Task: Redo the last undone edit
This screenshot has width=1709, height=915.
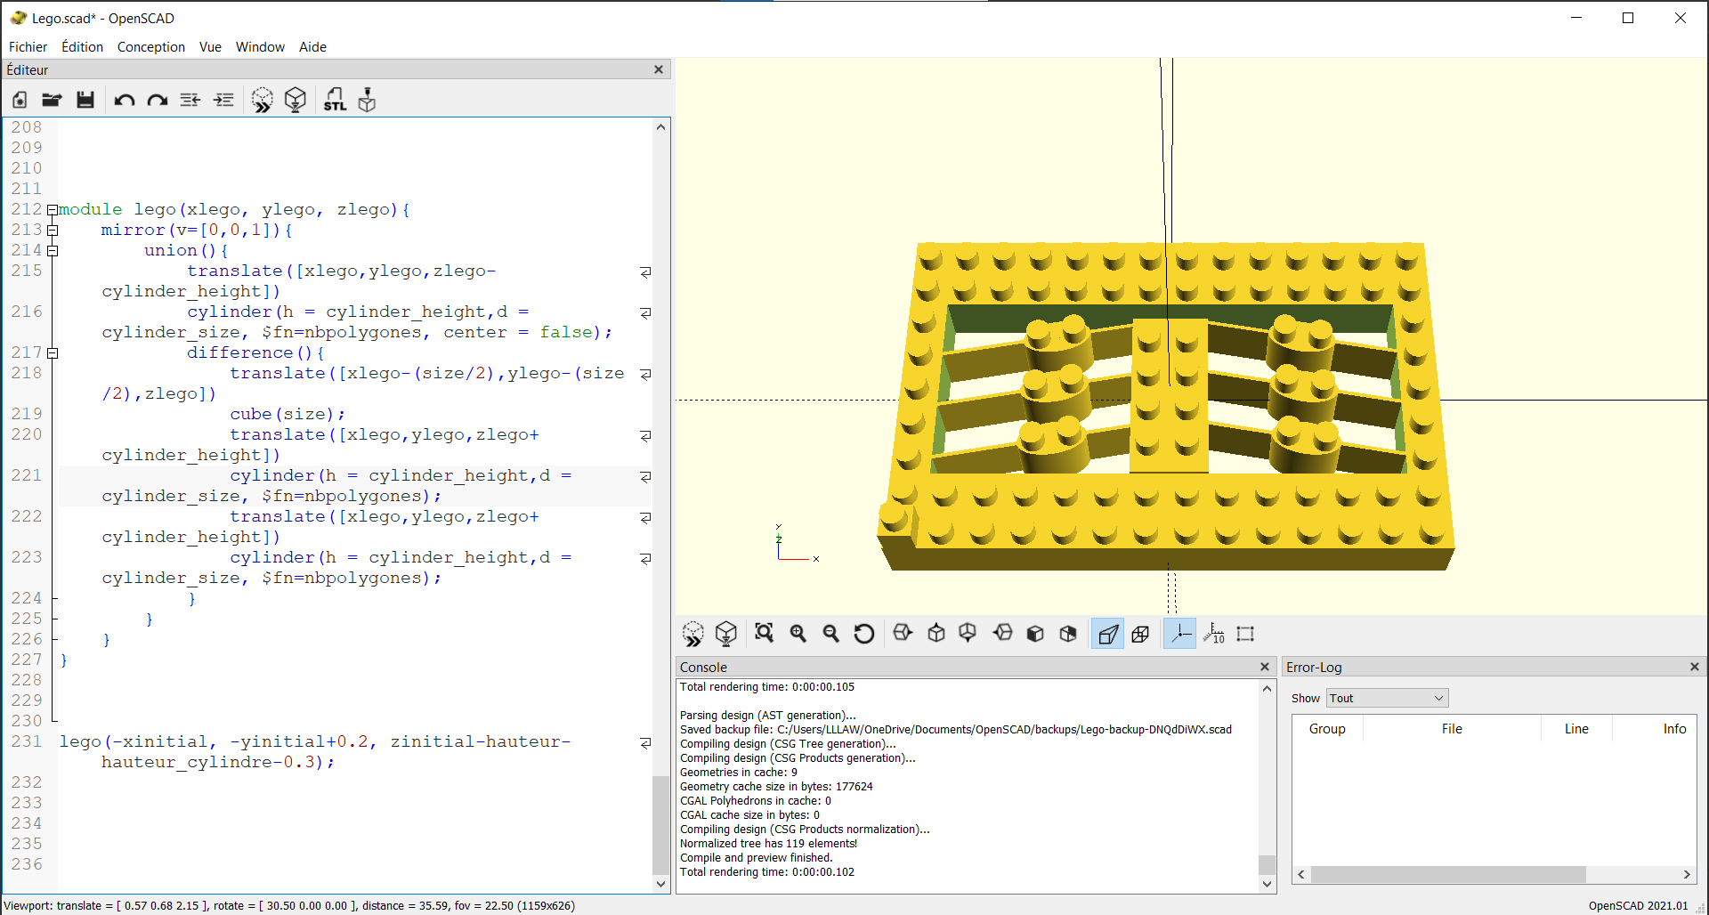Action: (158, 100)
